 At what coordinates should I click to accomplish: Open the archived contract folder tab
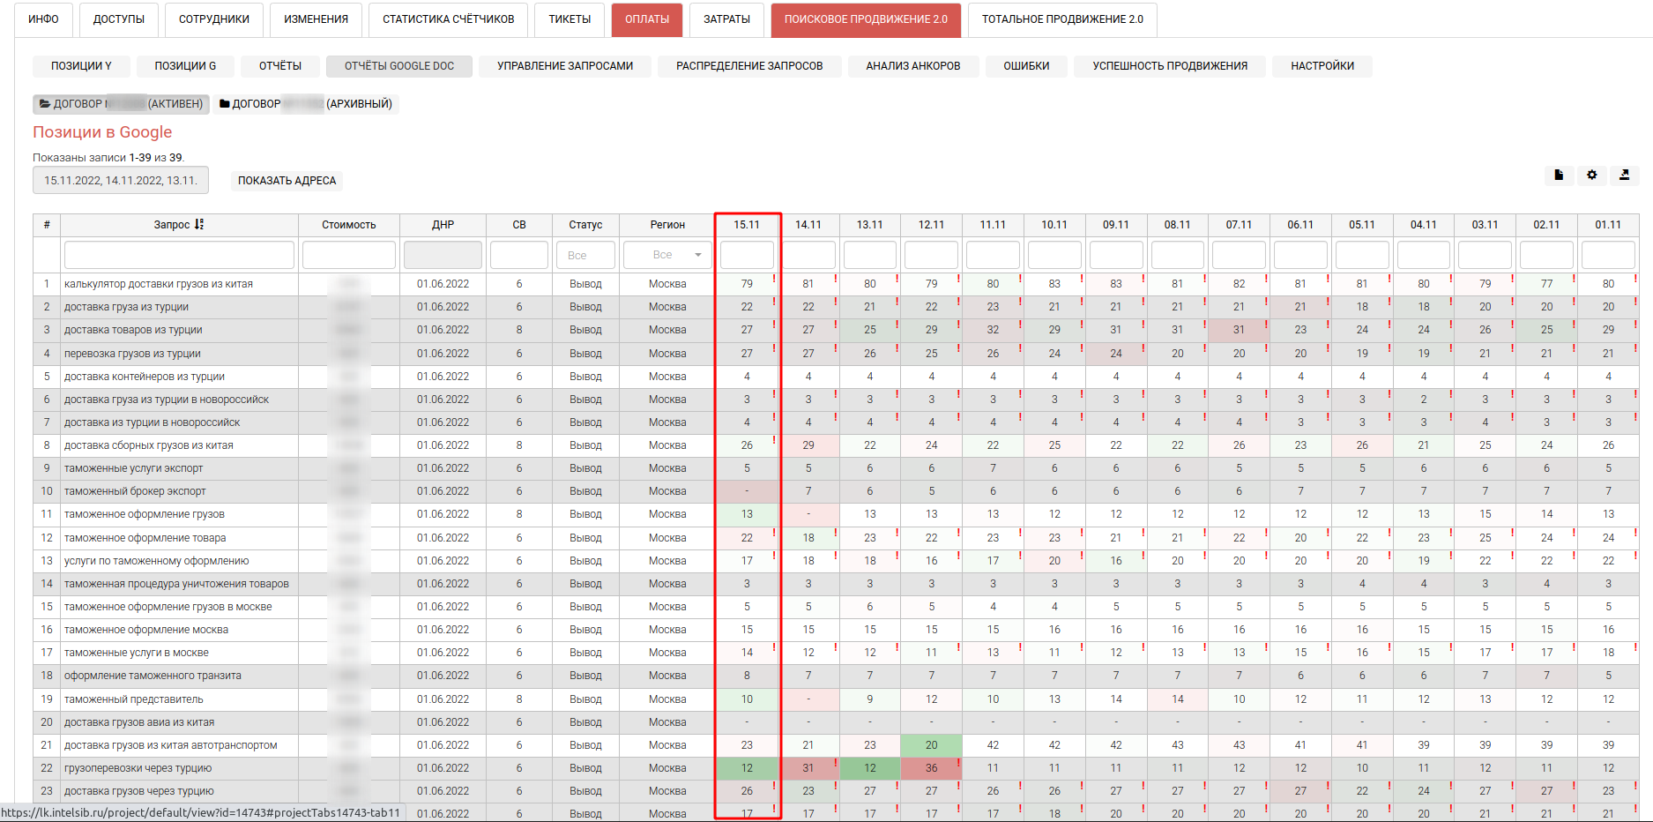[306, 104]
